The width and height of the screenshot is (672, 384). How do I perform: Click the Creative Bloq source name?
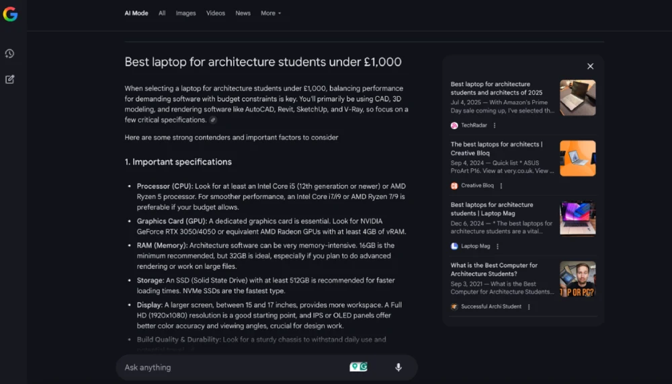(x=477, y=186)
